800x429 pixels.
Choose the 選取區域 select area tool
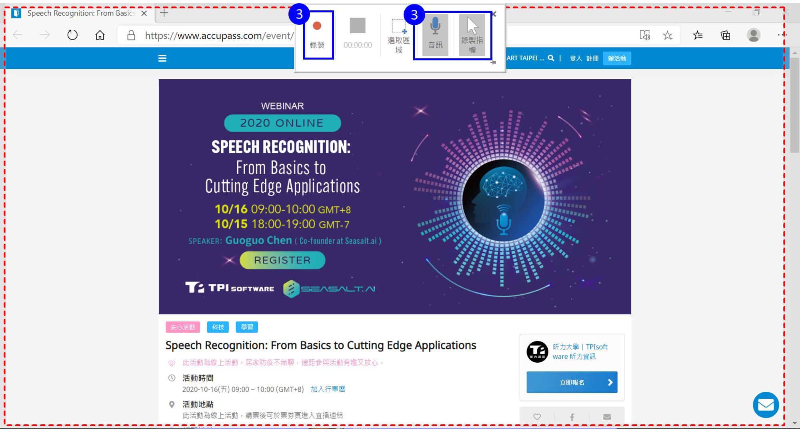(398, 36)
